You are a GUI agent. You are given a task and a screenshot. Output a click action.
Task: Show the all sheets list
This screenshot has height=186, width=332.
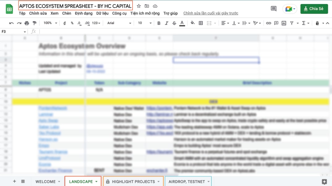pyautogui.click(x=23, y=181)
